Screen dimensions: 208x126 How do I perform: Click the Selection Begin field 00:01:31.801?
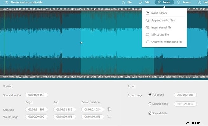(x=37, y=109)
